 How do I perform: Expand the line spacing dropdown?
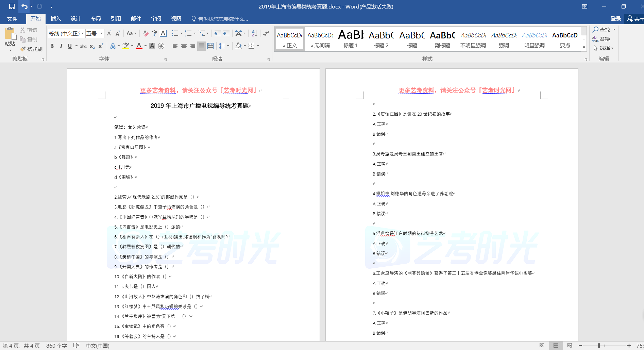pos(228,46)
